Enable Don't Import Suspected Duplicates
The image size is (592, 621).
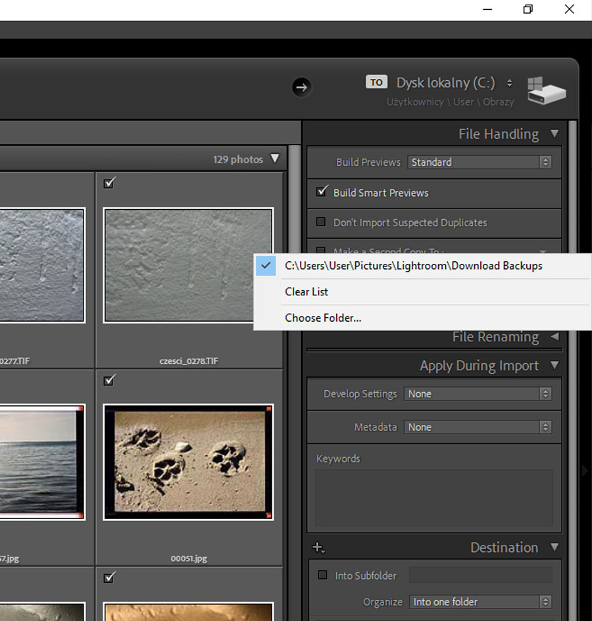pyautogui.click(x=321, y=222)
